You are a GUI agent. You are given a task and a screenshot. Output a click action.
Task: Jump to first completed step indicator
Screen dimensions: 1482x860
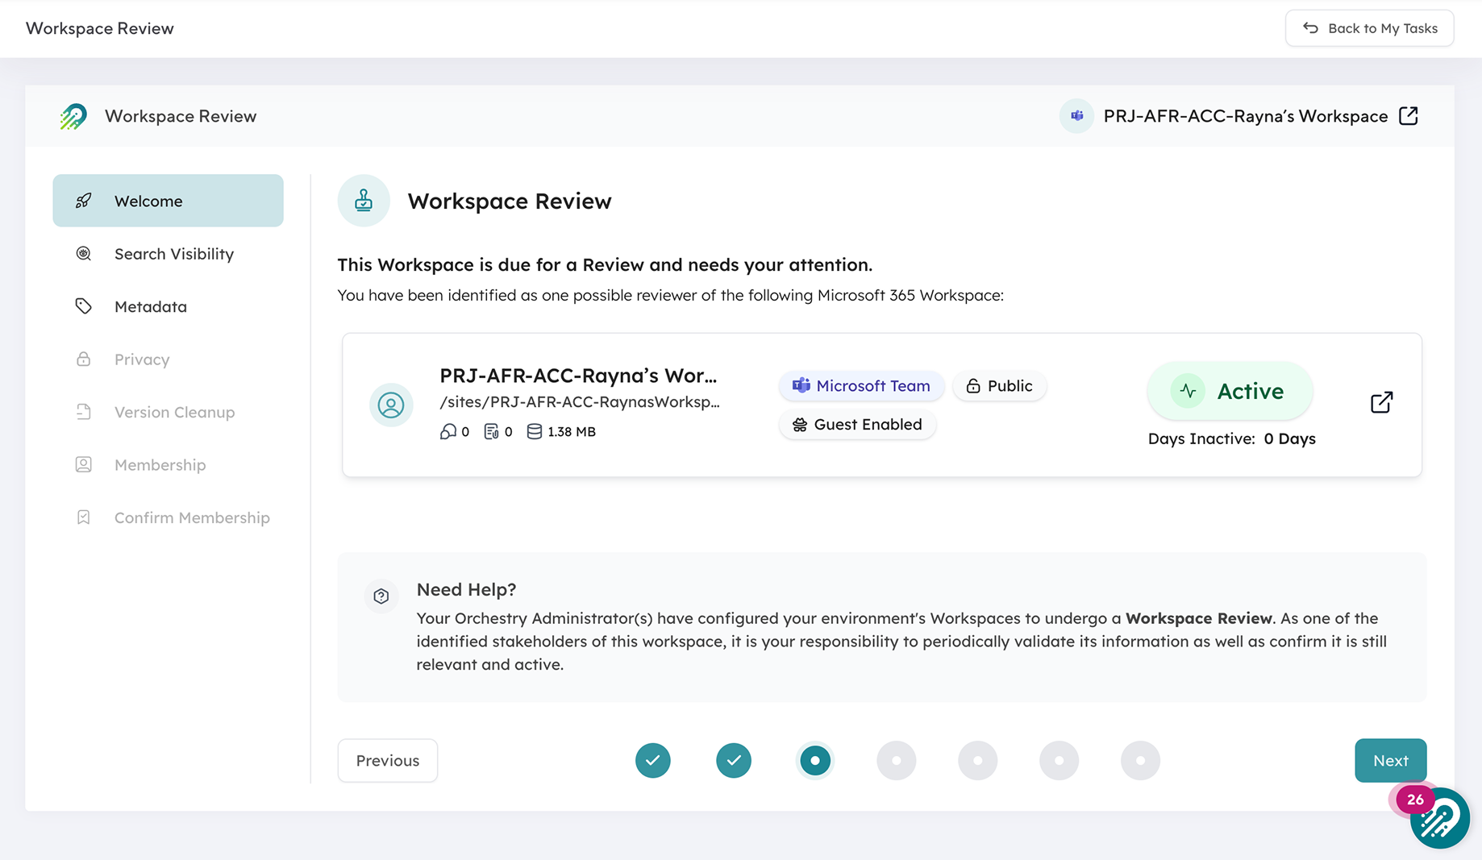click(653, 761)
